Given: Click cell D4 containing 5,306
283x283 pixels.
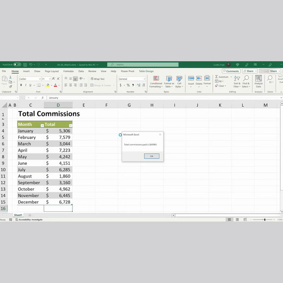Looking at the screenshot, I should (x=58, y=131).
